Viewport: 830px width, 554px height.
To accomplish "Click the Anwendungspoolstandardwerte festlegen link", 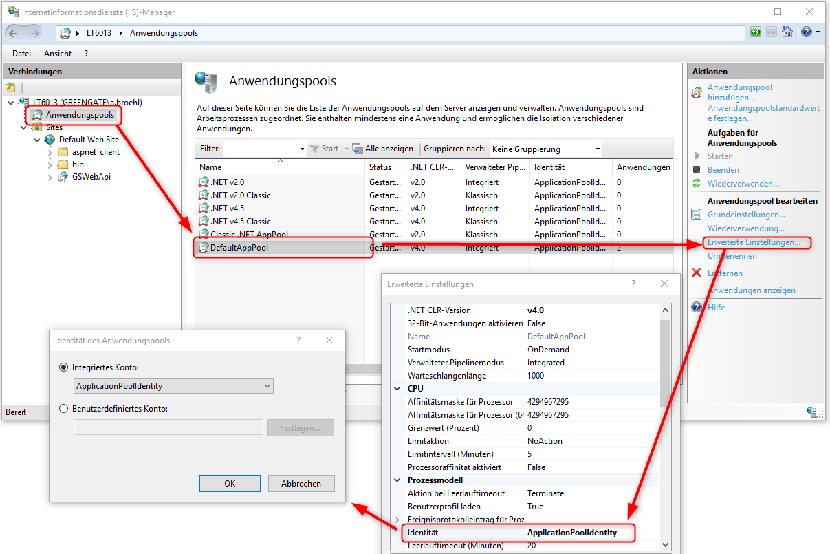I will tap(763, 114).
